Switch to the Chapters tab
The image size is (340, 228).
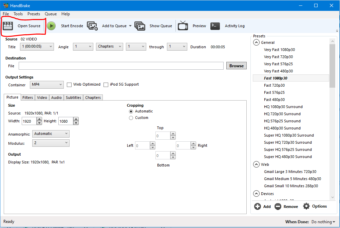click(93, 98)
